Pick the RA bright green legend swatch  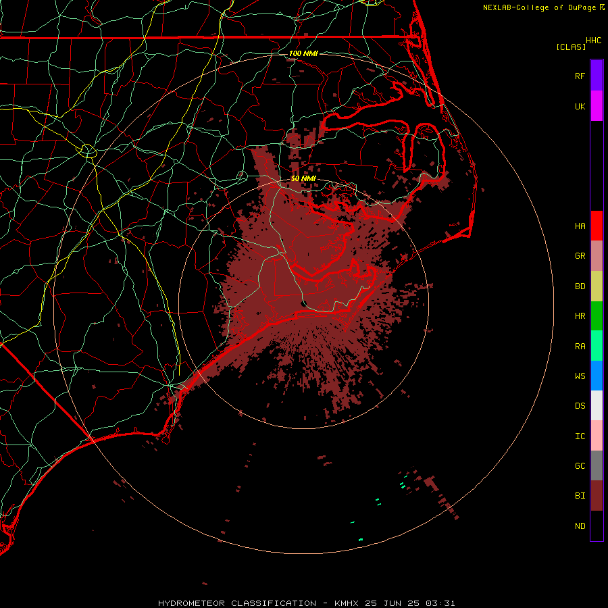coord(597,346)
